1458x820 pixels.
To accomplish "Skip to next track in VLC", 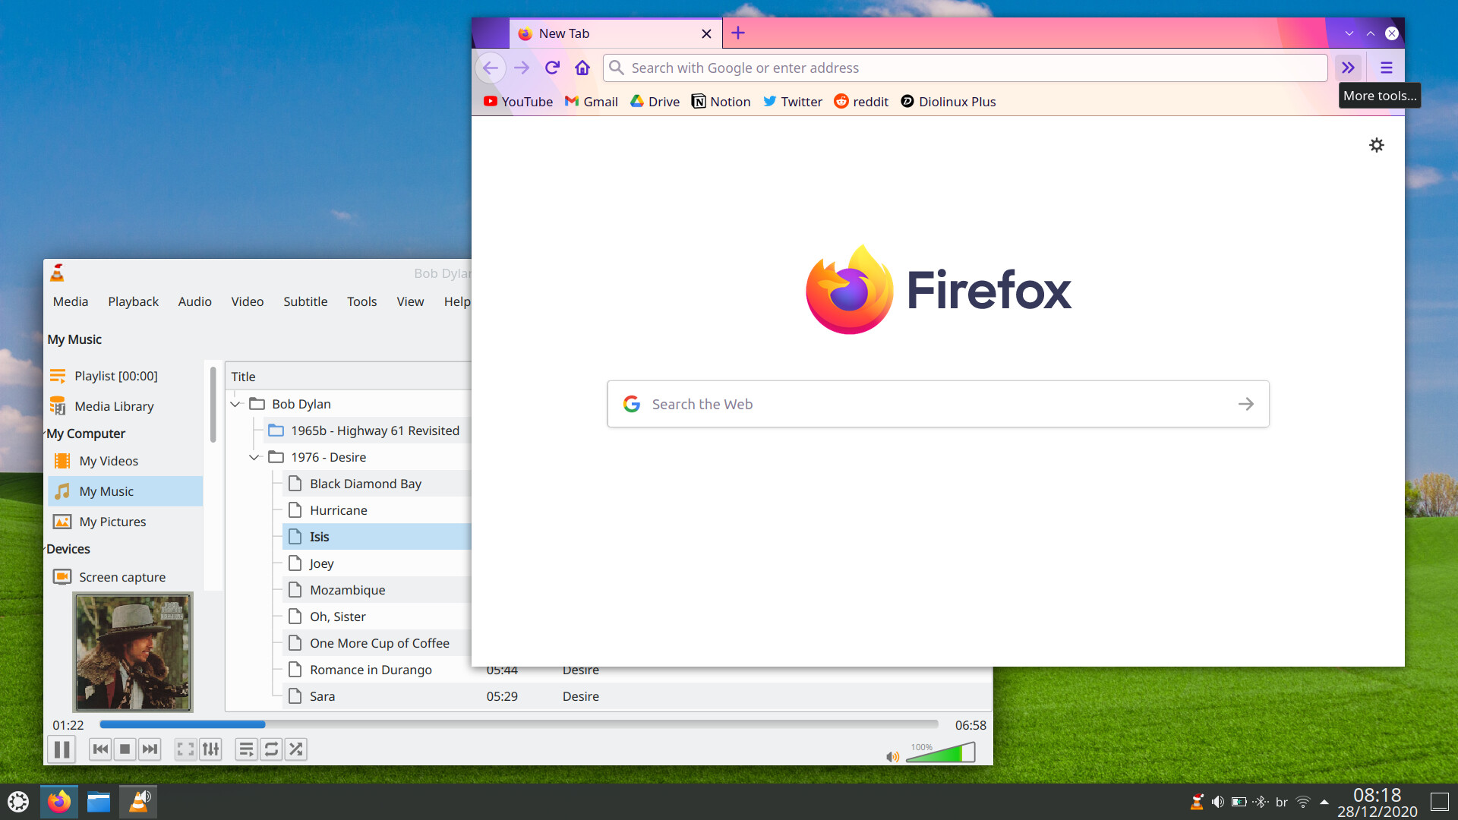I will (150, 749).
